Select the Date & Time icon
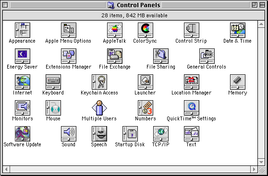The height and width of the screenshot is (176, 268). [238, 30]
